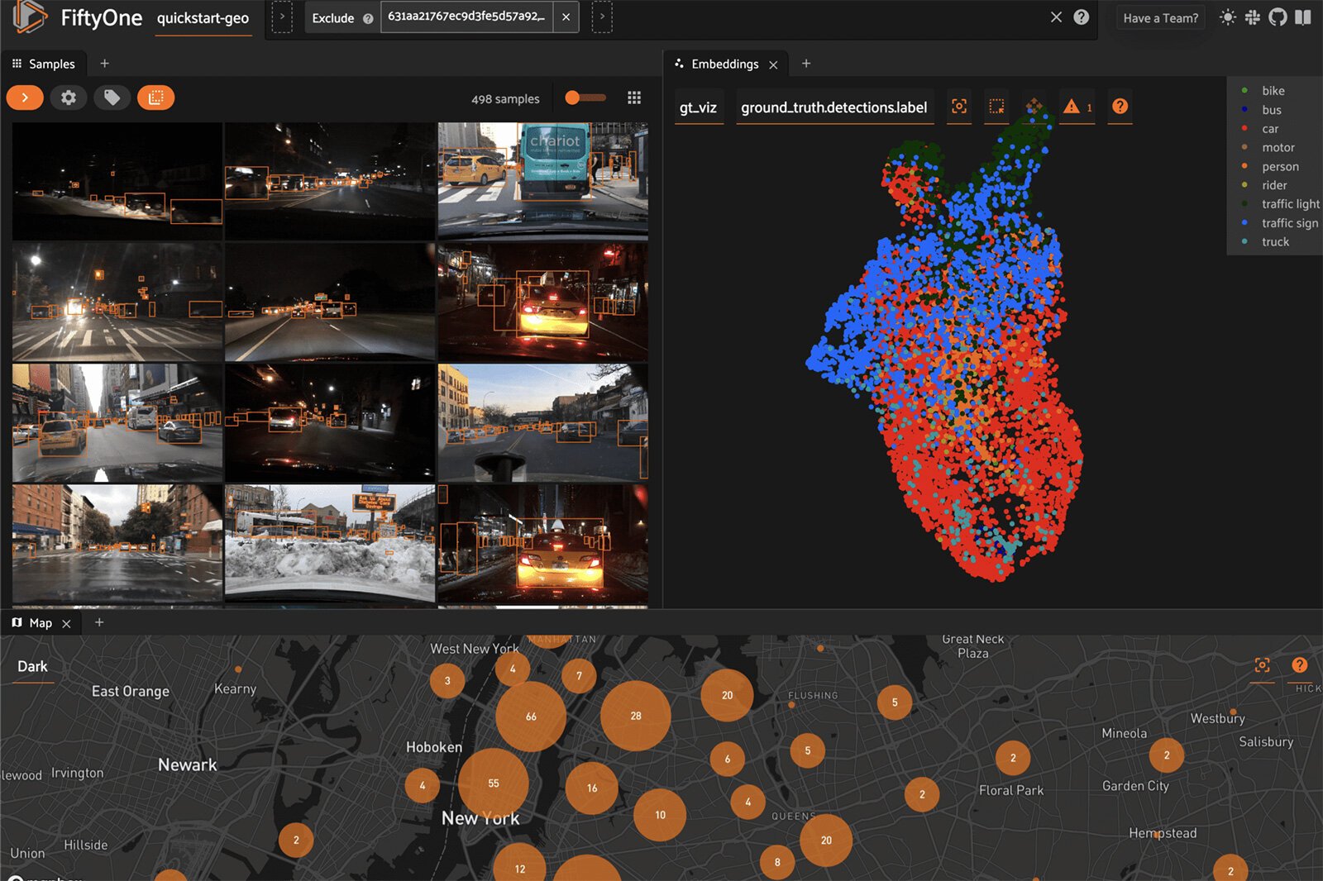Screen dimensions: 1323x881
Task: Open the GitHub link in the header
Action: (x=1276, y=17)
